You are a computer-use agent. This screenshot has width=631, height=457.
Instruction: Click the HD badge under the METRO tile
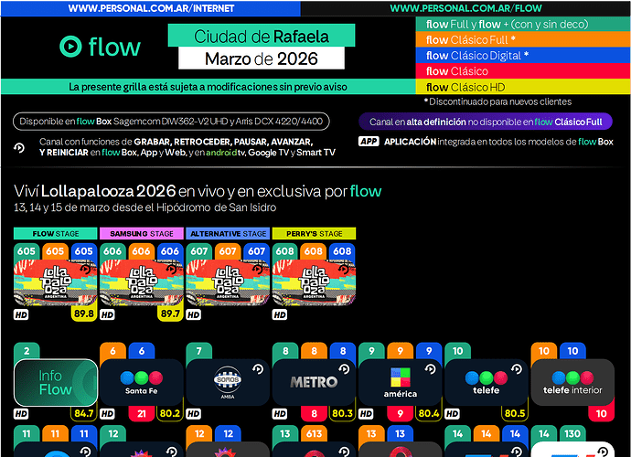tap(279, 413)
